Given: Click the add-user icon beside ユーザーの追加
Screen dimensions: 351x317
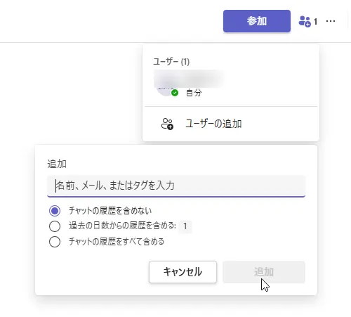Looking at the screenshot, I should pos(167,124).
